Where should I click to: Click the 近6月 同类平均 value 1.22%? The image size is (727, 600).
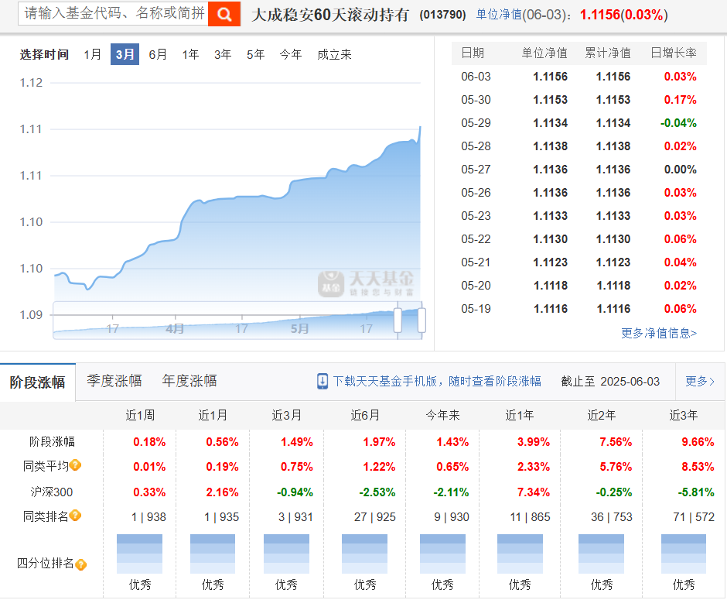click(x=379, y=466)
